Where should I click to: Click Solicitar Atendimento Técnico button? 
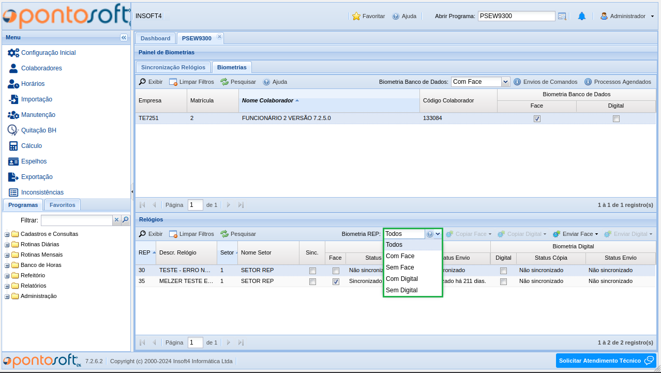point(606,361)
